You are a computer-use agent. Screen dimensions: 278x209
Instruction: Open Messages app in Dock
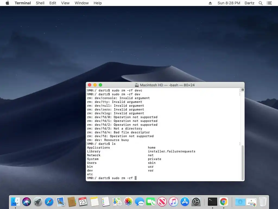(x=140, y=202)
